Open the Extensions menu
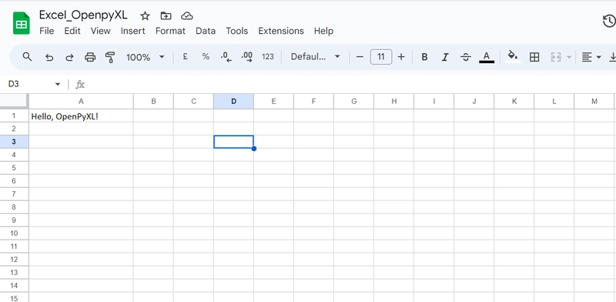 coord(281,31)
